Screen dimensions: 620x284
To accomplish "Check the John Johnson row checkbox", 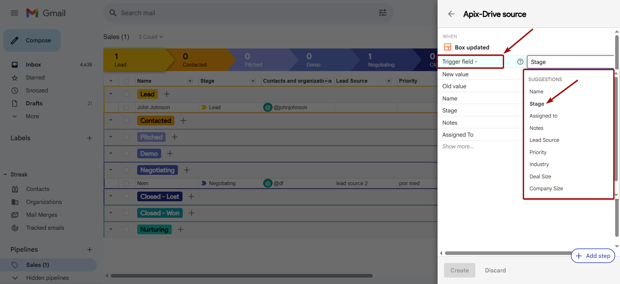I will (x=126, y=107).
